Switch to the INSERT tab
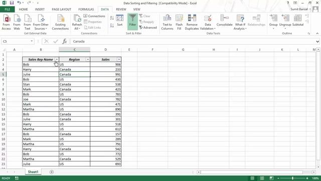321x181 pixels. tap(40, 9)
